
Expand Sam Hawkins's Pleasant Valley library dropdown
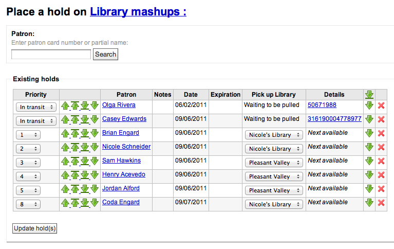pyautogui.click(x=274, y=163)
